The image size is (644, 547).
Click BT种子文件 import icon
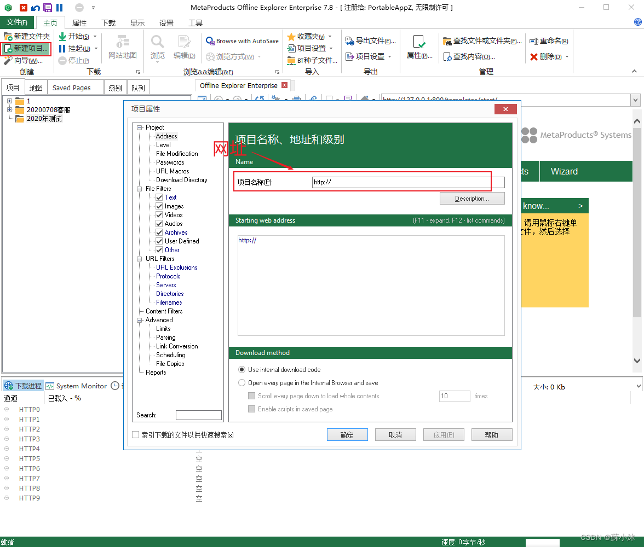coord(291,61)
